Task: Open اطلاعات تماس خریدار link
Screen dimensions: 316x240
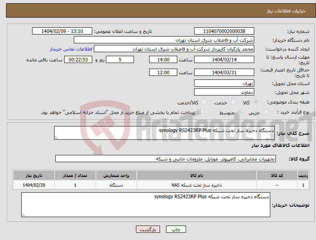Action: [x=71, y=49]
